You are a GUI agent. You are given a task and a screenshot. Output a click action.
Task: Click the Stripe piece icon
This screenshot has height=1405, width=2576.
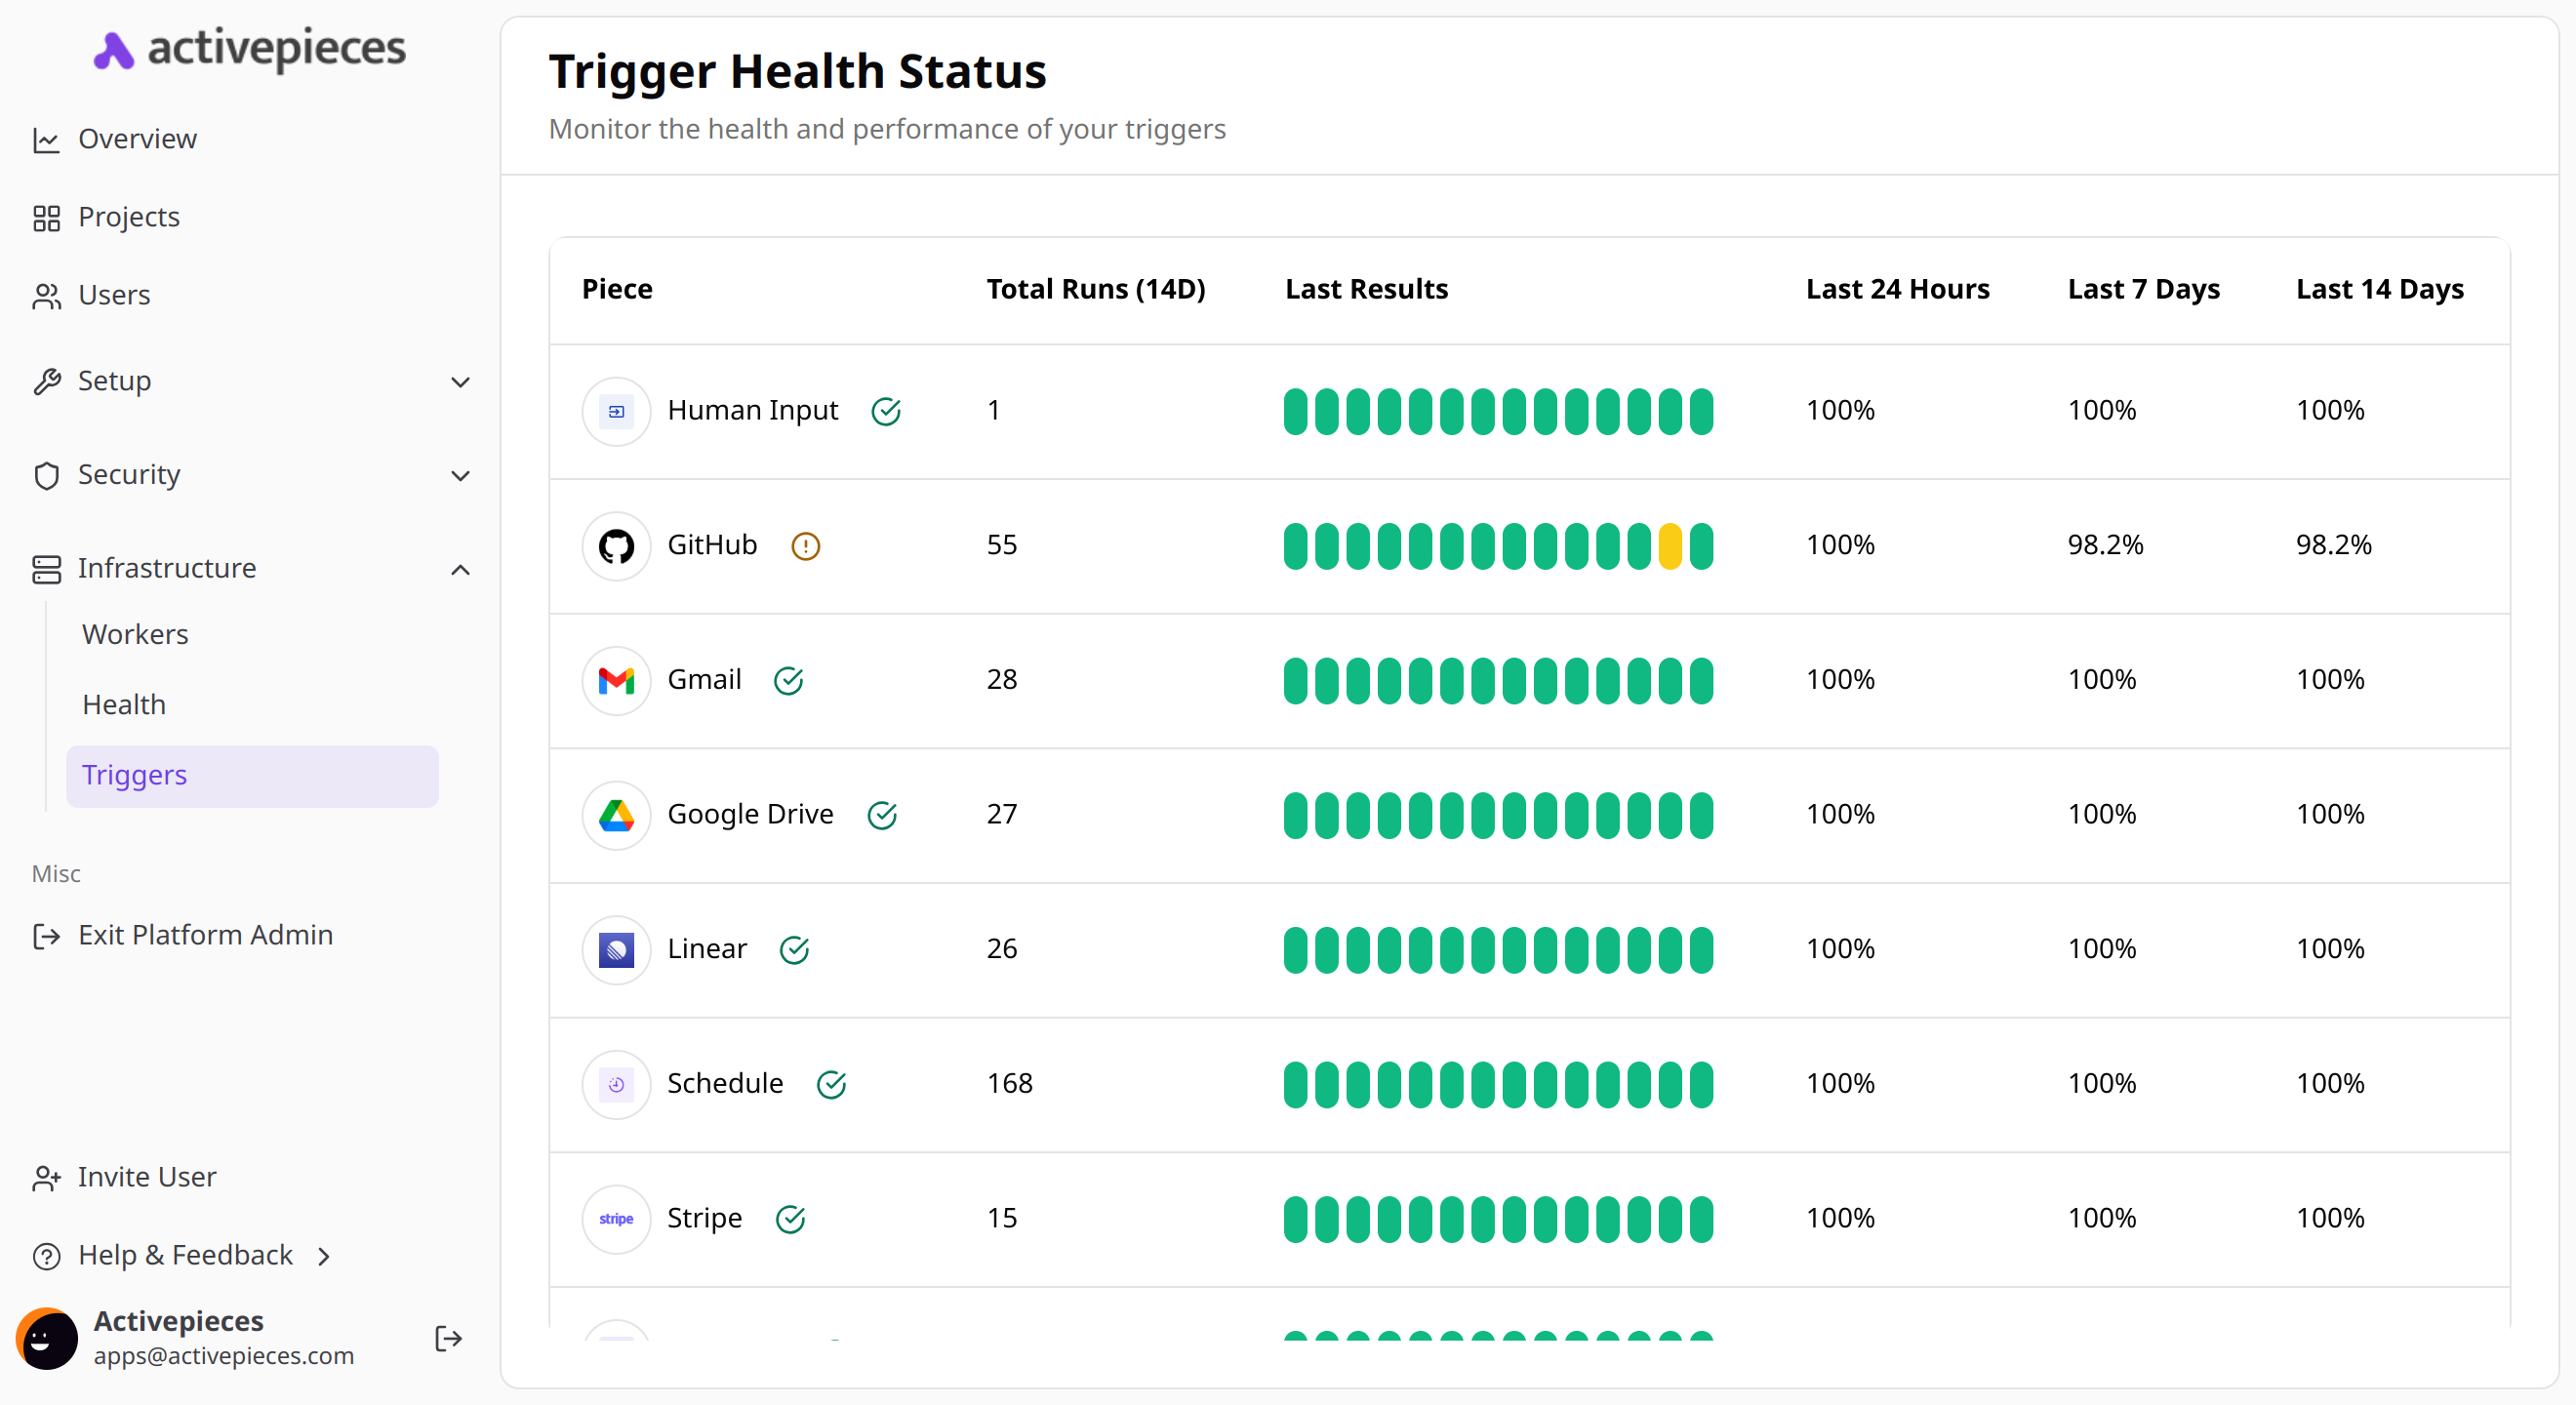pyautogui.click(x=616, y=1219)
